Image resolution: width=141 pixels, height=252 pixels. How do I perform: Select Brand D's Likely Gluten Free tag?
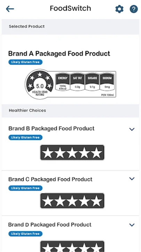25,234
